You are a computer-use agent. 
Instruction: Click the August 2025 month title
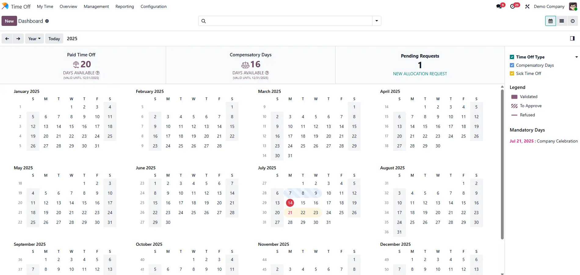click(x=392, y=168)
